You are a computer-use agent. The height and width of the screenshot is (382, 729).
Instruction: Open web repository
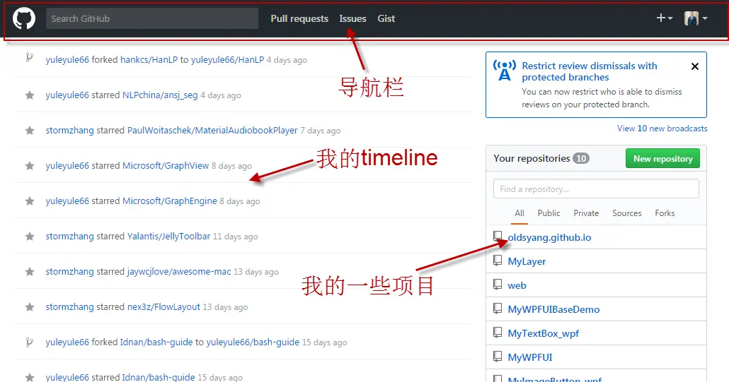[517, 285]
